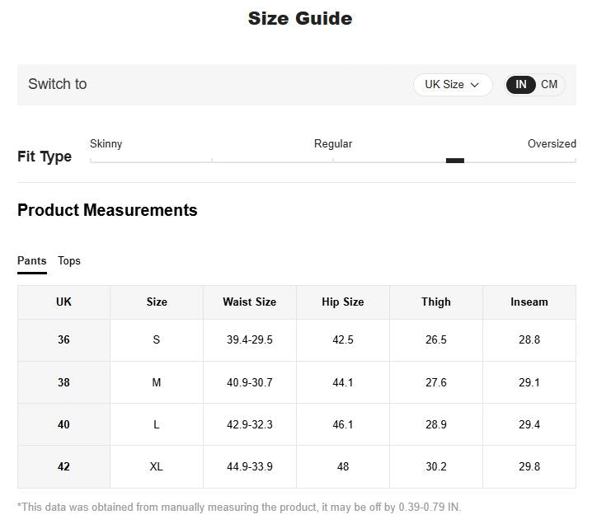Click inseam value 28.8
This screenshot has height=524, width=597.
click(529, 339)
